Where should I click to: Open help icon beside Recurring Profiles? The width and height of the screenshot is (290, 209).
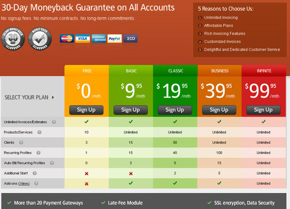click(x=38, y=153)
